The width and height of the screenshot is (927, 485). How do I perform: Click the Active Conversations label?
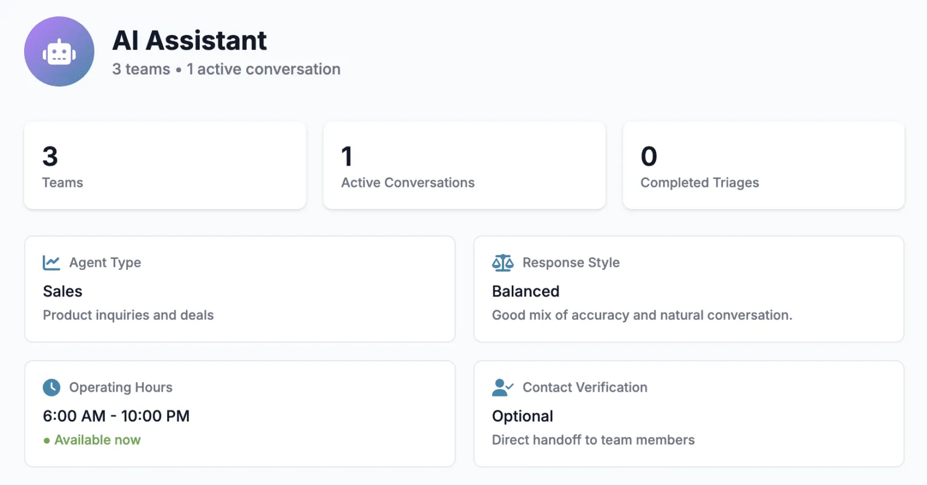pos(408,183)
